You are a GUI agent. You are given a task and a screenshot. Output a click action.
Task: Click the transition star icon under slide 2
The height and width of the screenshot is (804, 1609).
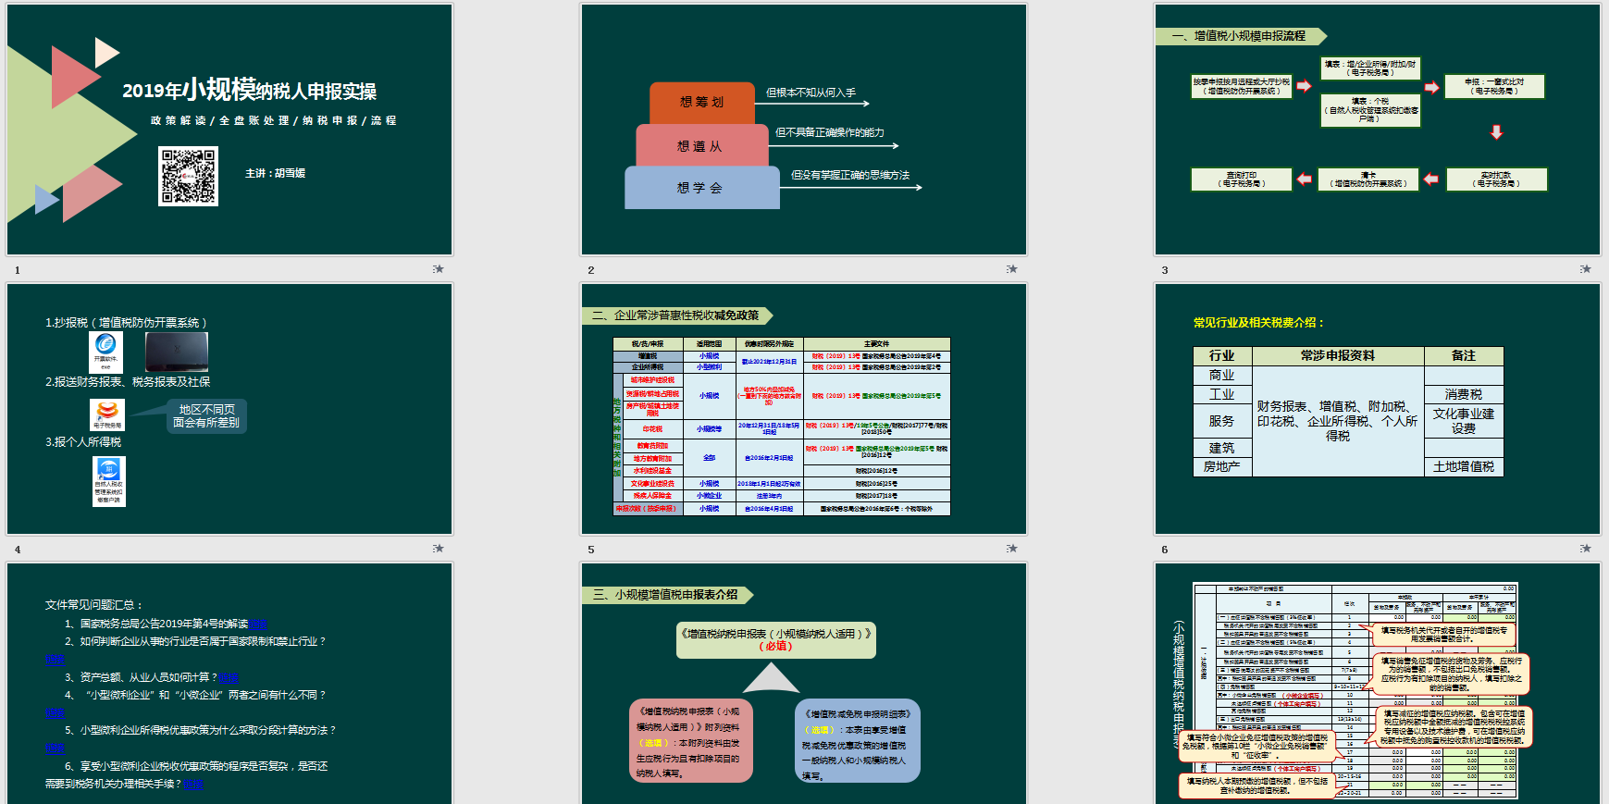[1011, 269]
